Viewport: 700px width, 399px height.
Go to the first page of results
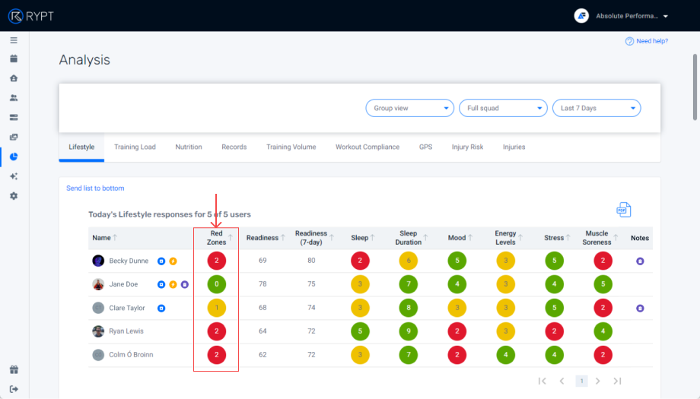pyautogui.click(x=542, y=381)
